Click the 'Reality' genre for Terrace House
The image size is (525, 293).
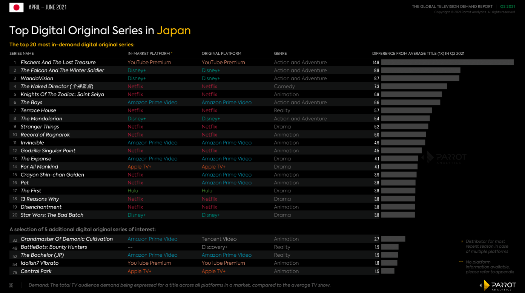coord(282,110)
